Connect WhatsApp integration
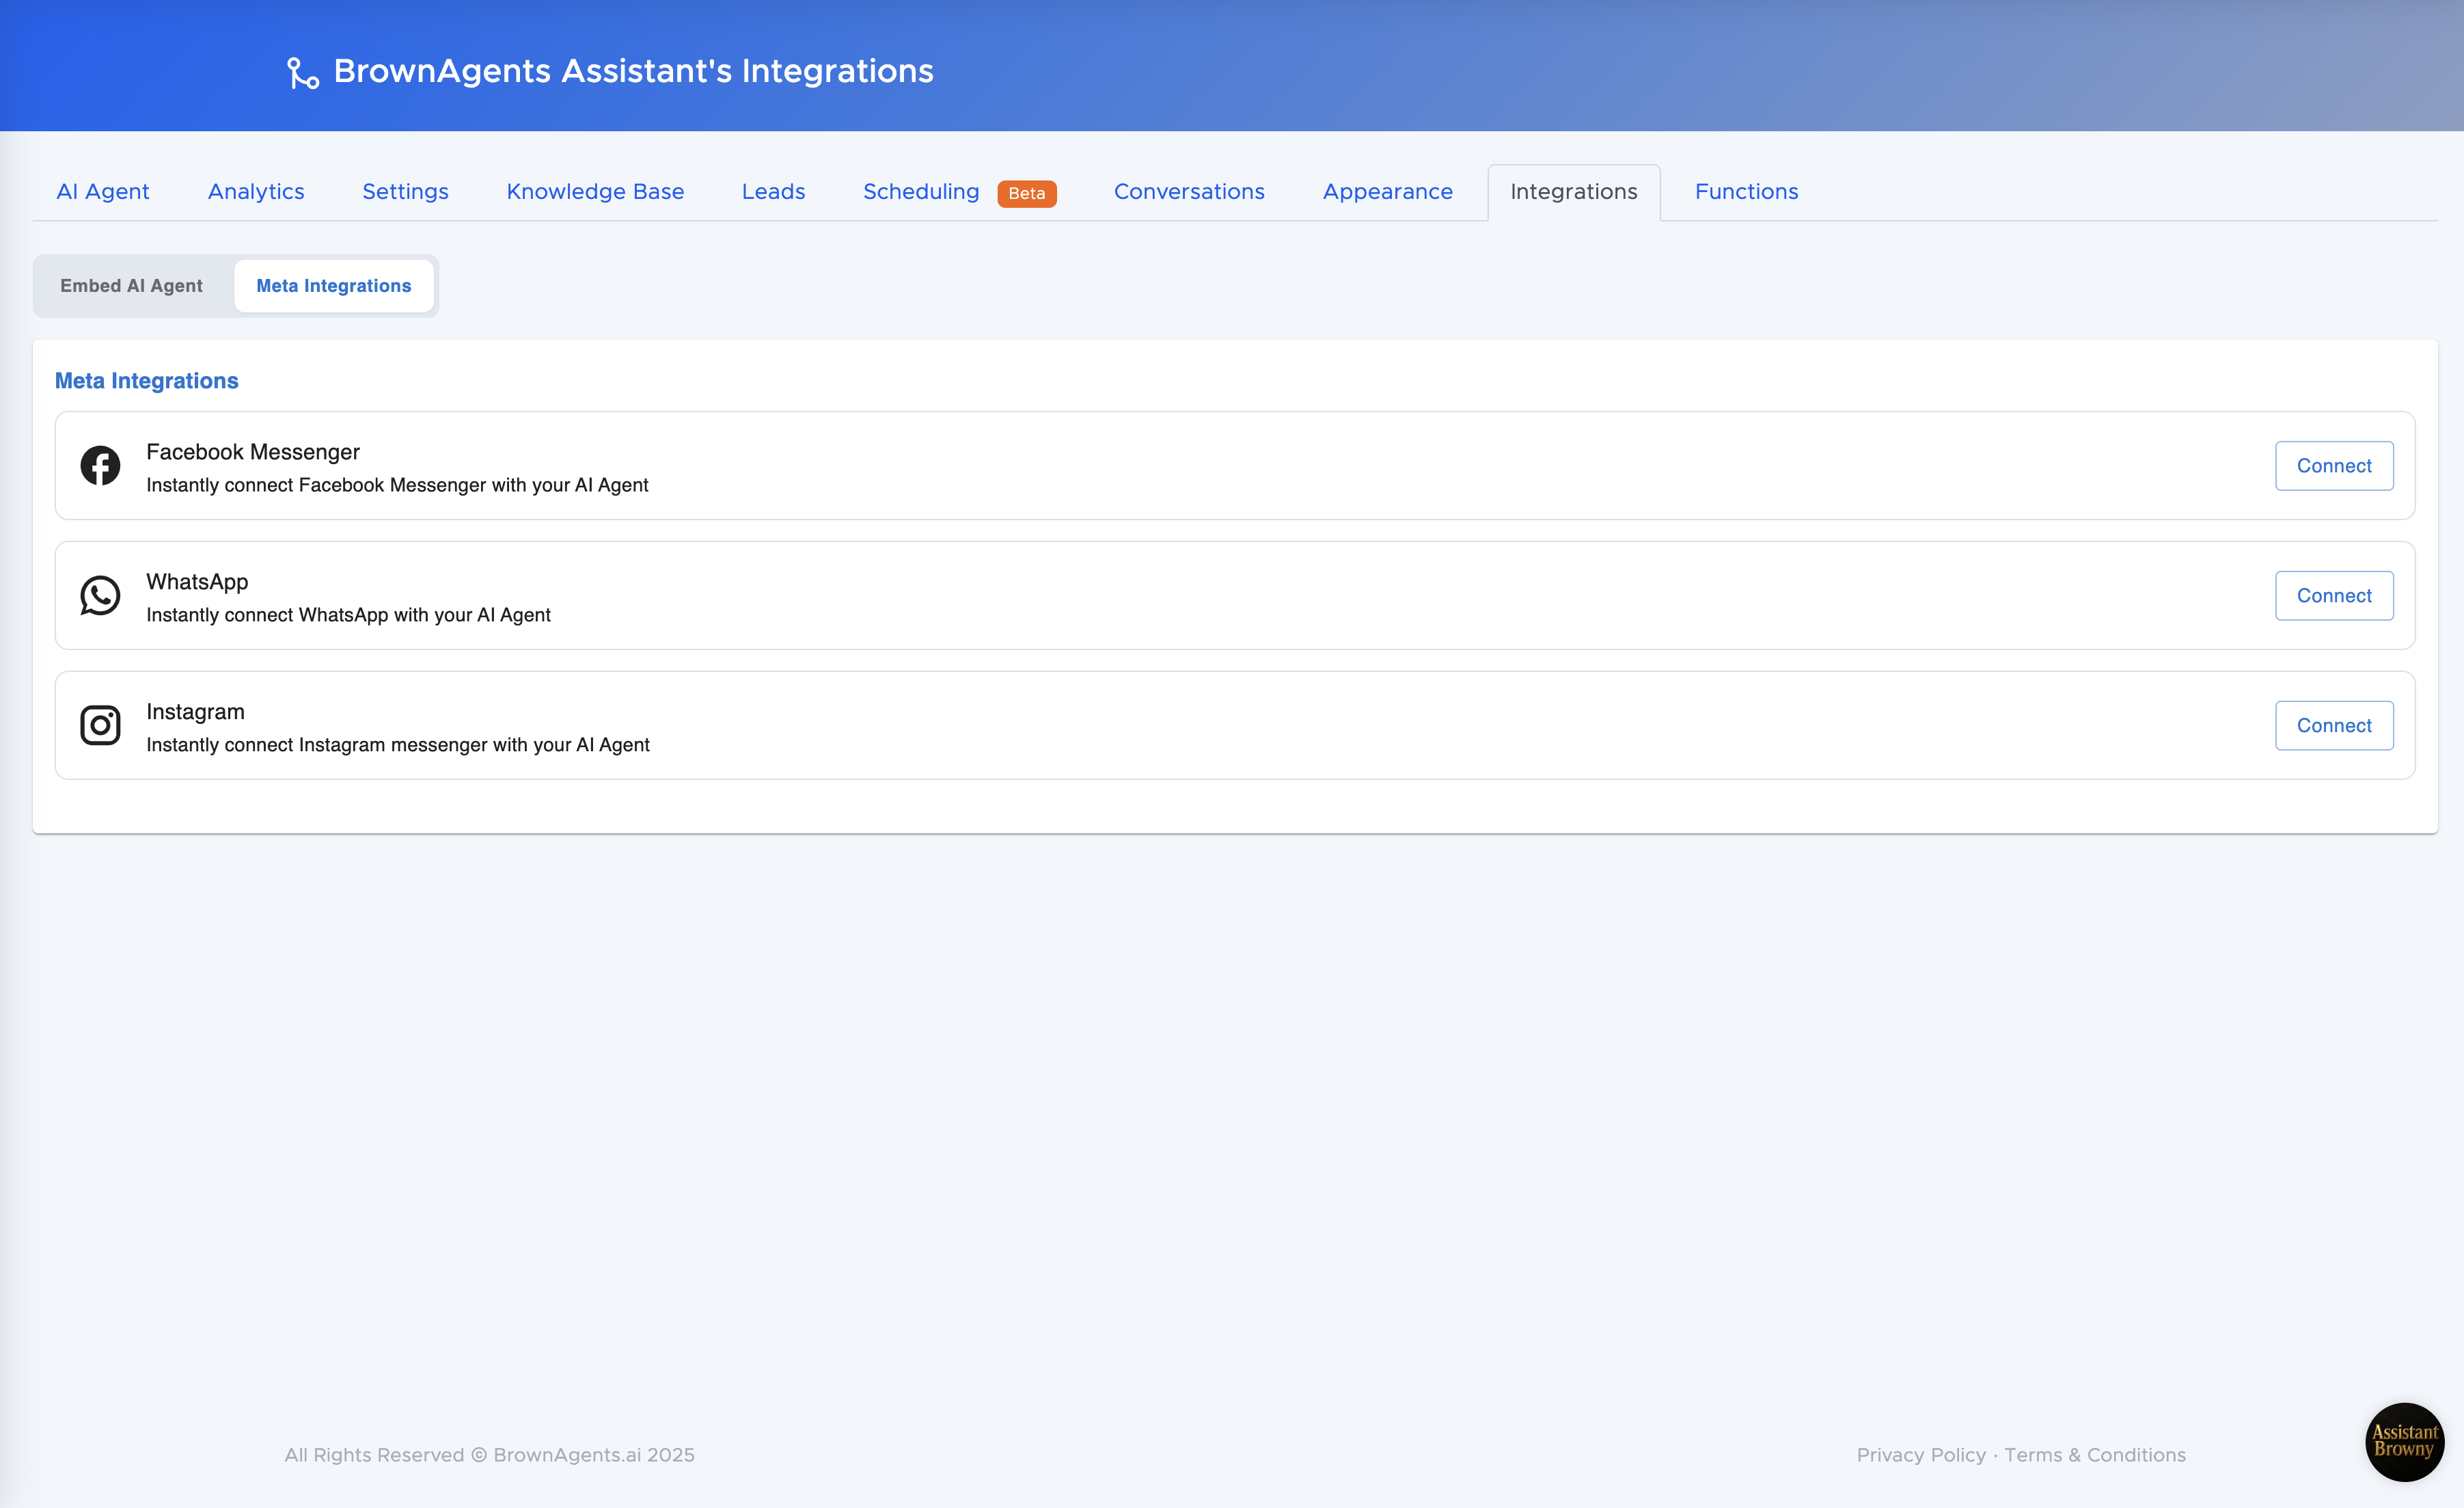2464x1508 pixels. (2333, 595)
